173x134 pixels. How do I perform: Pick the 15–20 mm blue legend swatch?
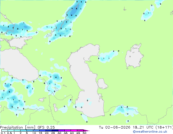[43, 130]
